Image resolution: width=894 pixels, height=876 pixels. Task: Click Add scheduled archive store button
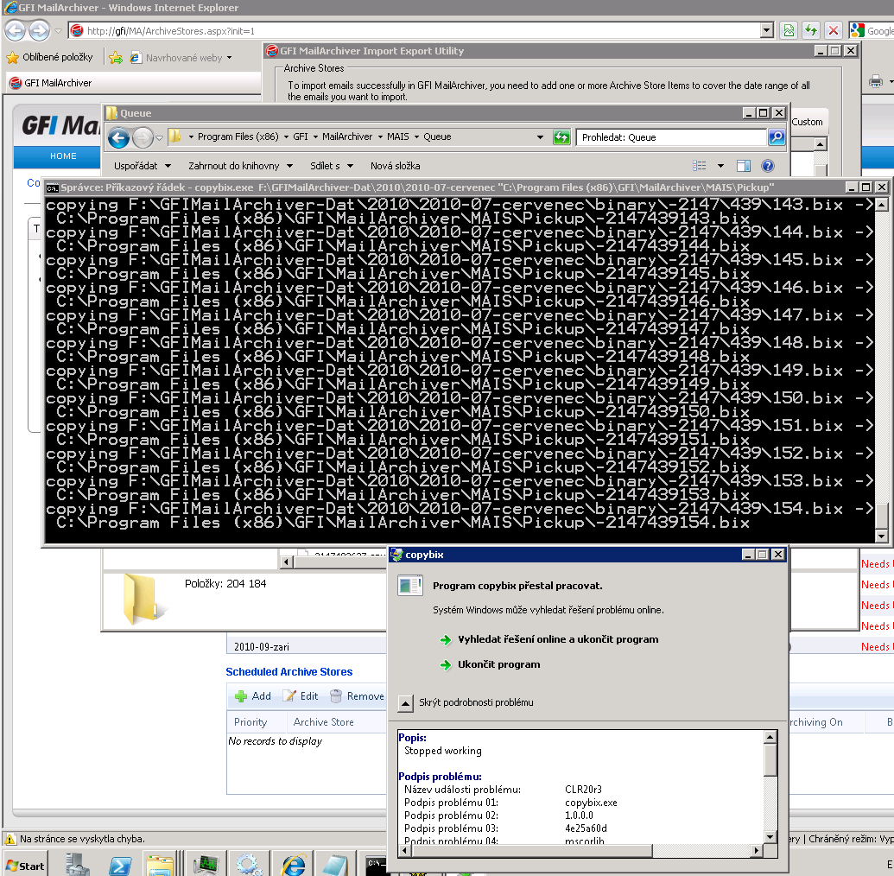(x=253, y=696)
